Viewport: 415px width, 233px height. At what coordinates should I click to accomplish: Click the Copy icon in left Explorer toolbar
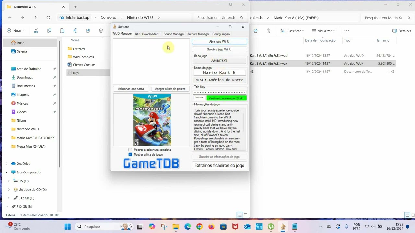coord(49,31)
